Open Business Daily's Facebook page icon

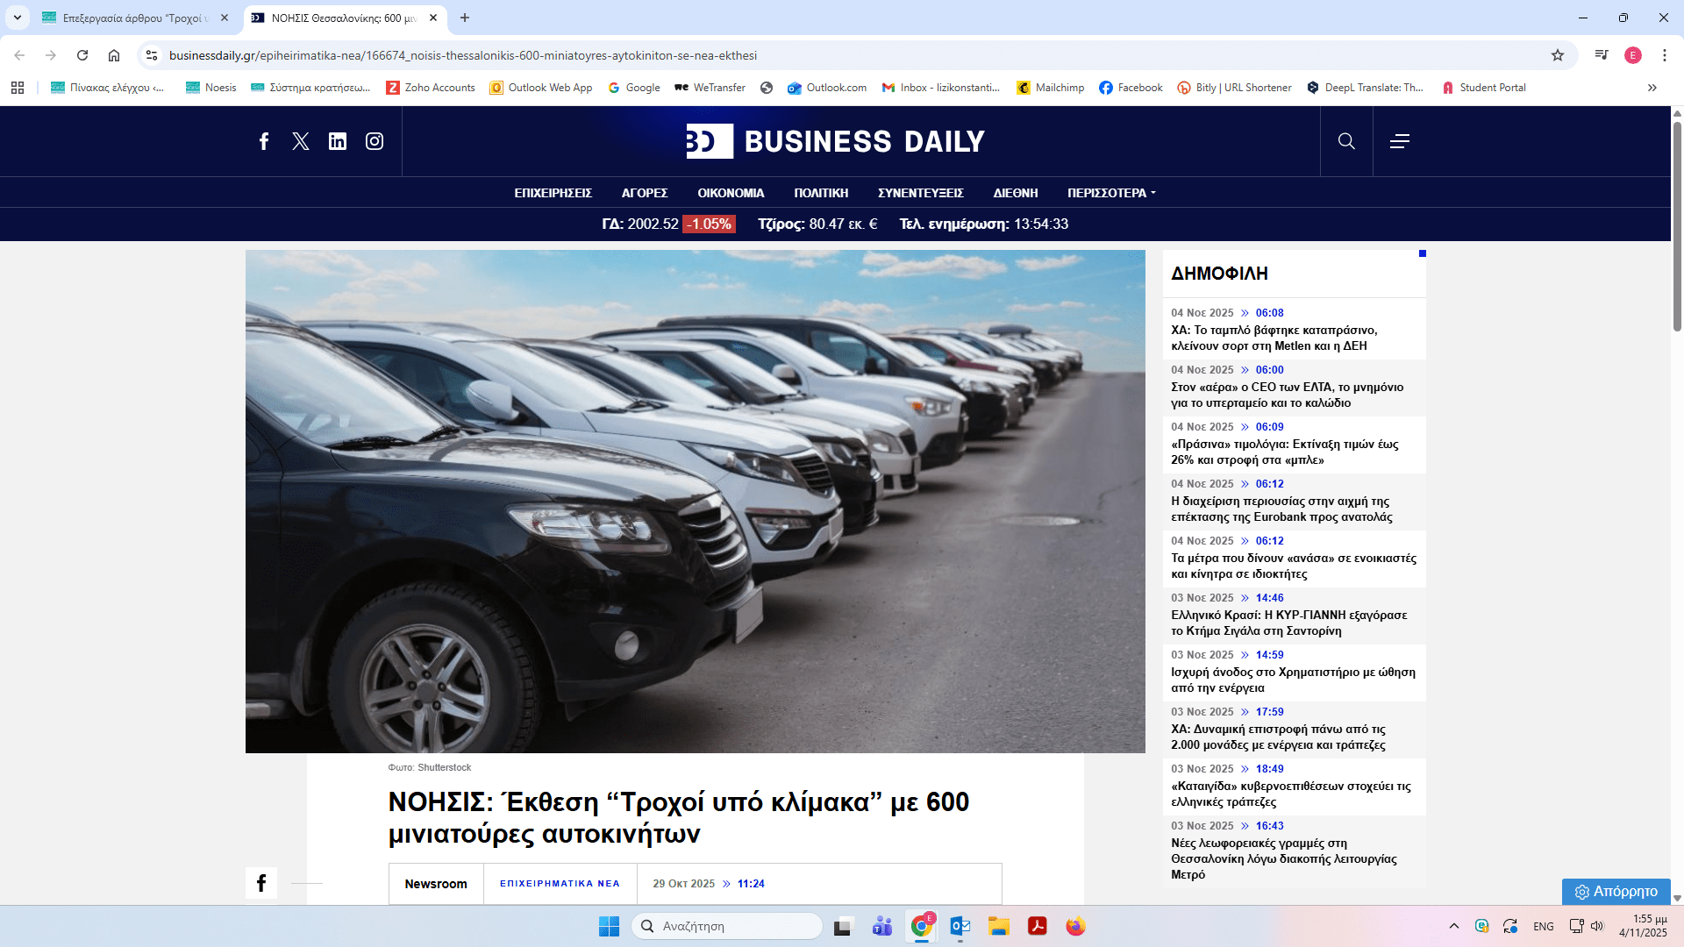click(264, 141)
